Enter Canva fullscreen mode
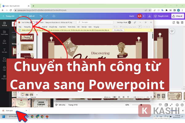 tap(171, 105)
